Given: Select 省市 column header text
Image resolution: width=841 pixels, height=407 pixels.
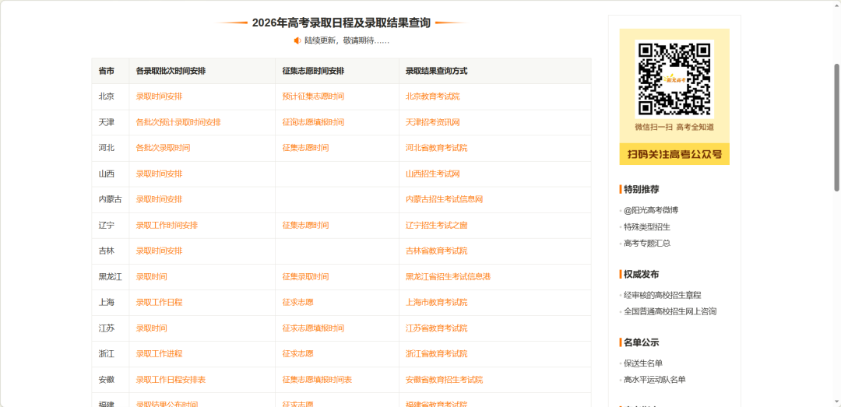Looking at the screenshot, I should (x=106, y=71).
